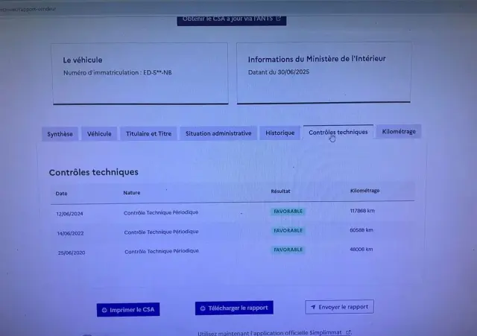Click the Kilométrage column header
Viewport: 477px width, 336px height.
coord(364,191)
